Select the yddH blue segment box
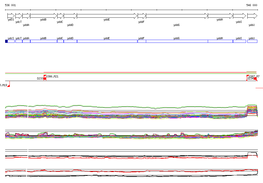263x183 pixels. tap(220, 41)
